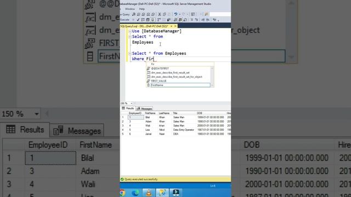Open Microsoft Edge from the taskbar
351x197 pixels.
(135, 193)
